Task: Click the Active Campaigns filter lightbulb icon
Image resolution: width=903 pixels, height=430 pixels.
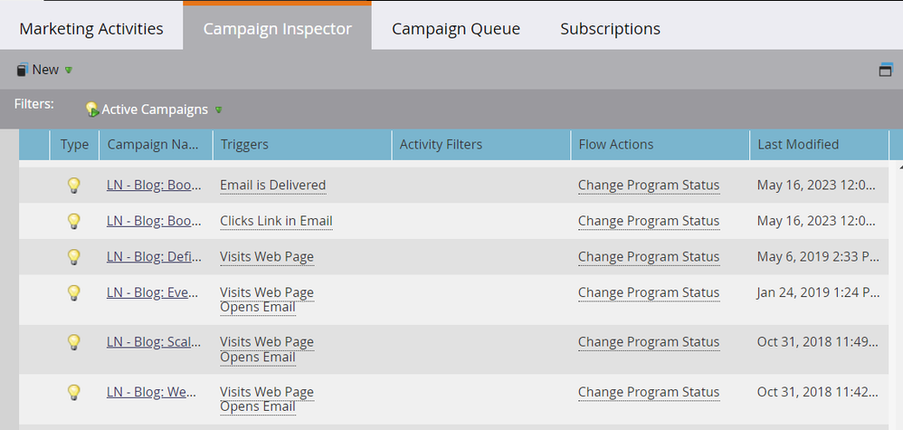Action: coord(91,110)
